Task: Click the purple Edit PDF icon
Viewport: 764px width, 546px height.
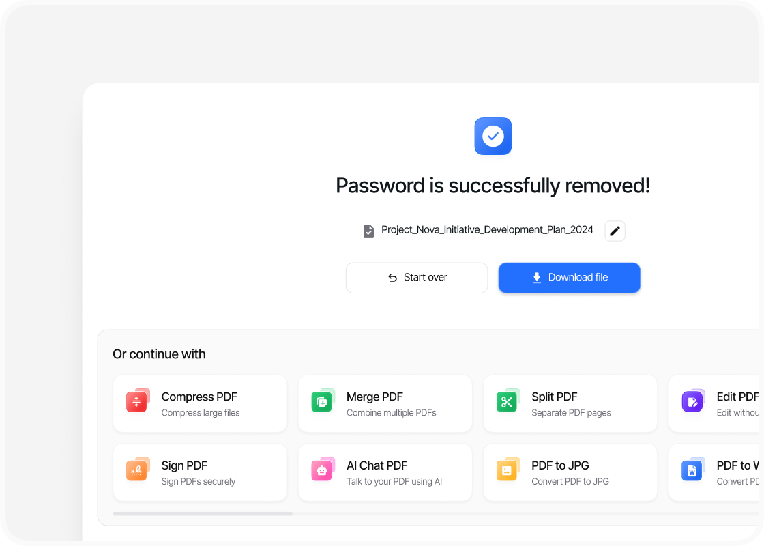Action: click(x=693, y=401)
